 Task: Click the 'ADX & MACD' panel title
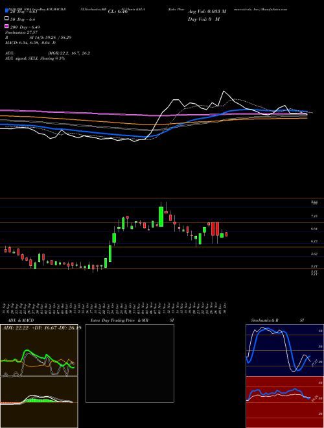pyautogui.click(x=21, y=320)
